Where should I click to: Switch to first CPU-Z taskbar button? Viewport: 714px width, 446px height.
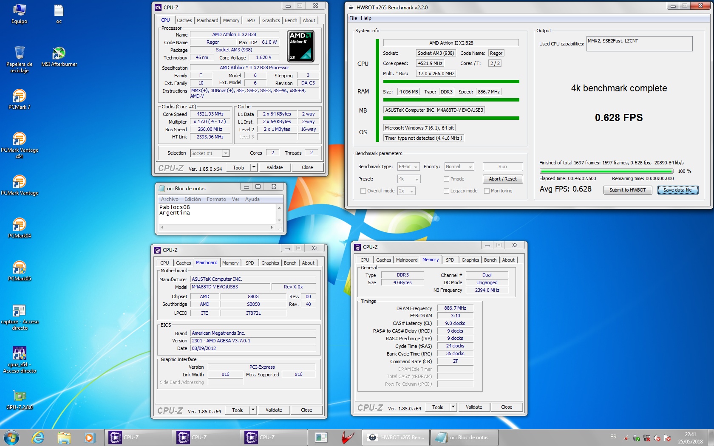point(138,437)
